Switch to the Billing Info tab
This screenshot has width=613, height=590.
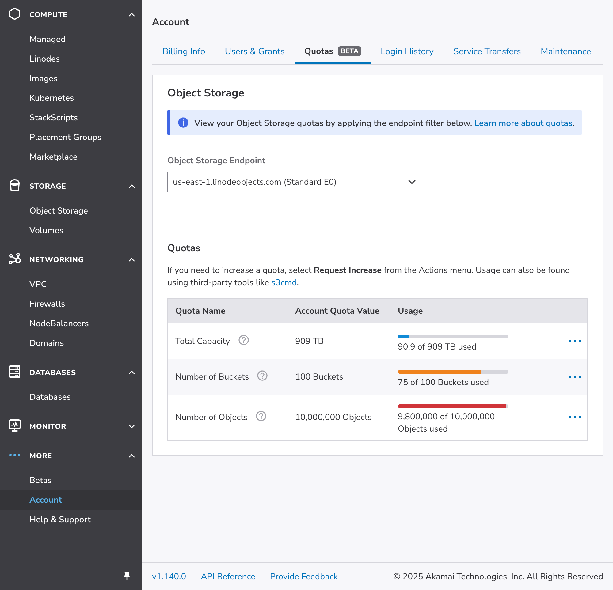point(184,51)
